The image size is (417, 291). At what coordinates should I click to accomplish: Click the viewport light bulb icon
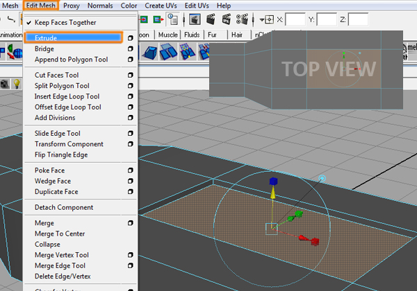coord(17,84)
